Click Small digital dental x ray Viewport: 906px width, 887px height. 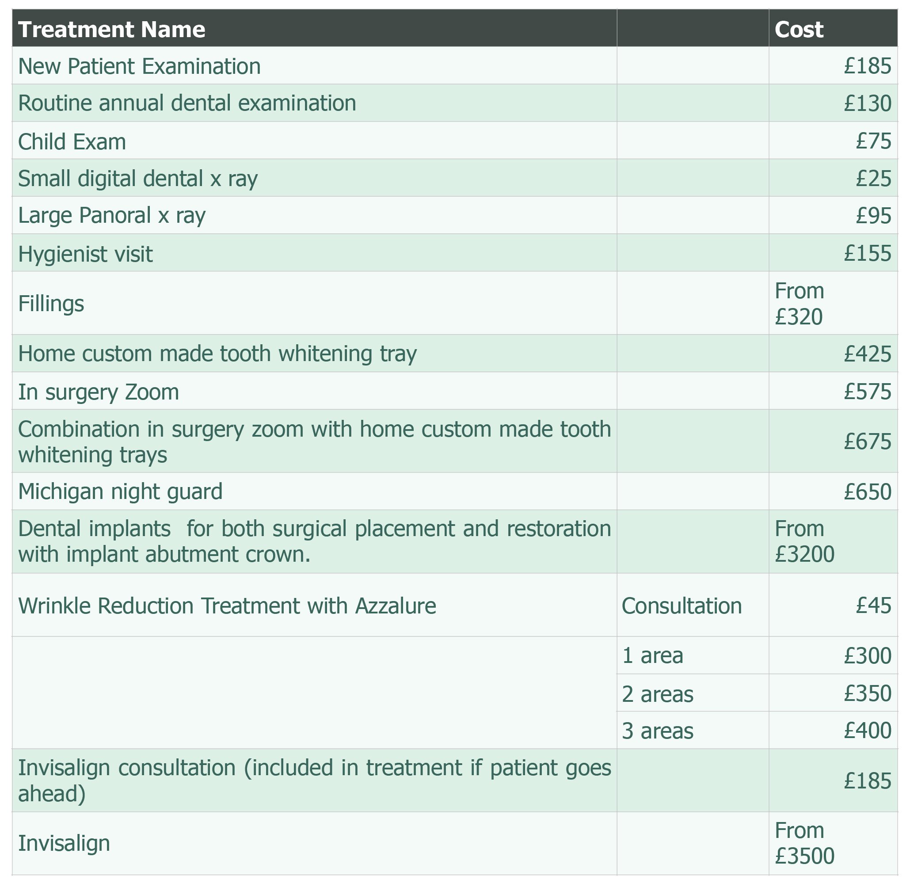[137, 179]
